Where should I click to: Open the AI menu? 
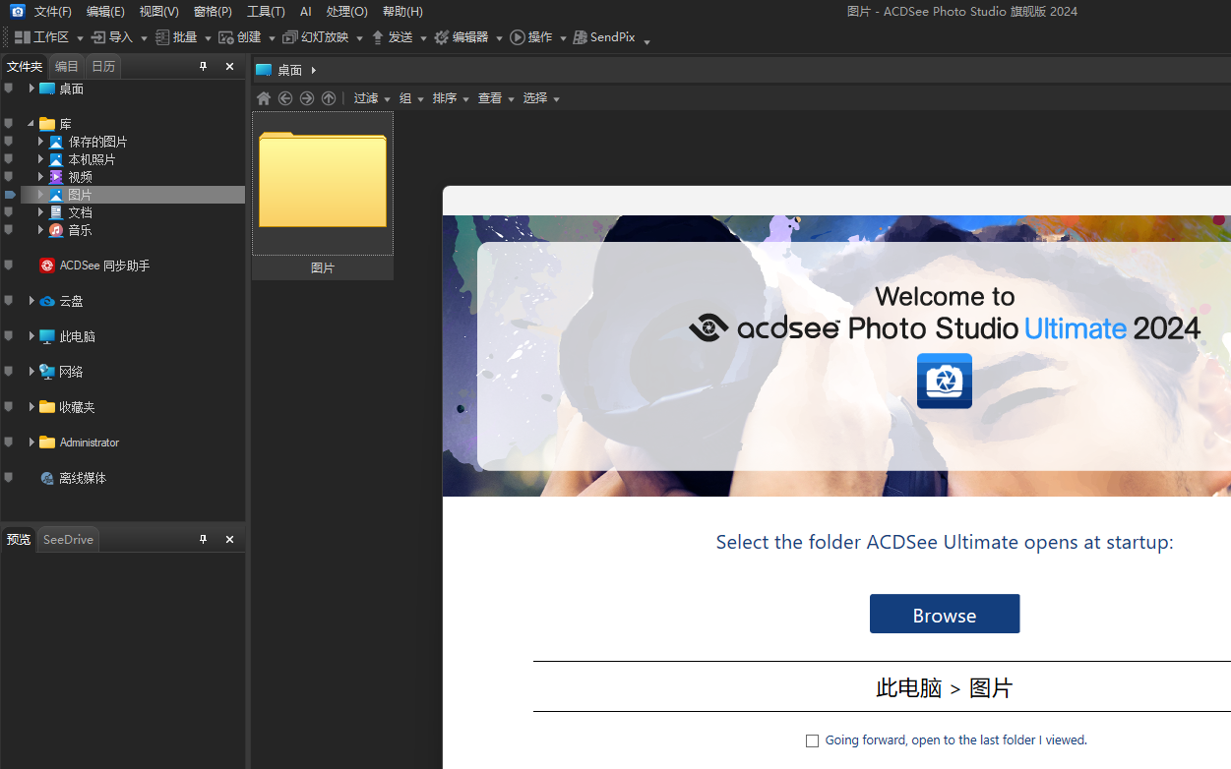tap(306, 12)
